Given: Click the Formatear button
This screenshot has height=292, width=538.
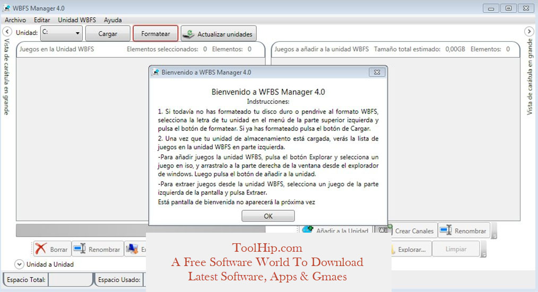Looking at the screenshot, I should (155, 33).
